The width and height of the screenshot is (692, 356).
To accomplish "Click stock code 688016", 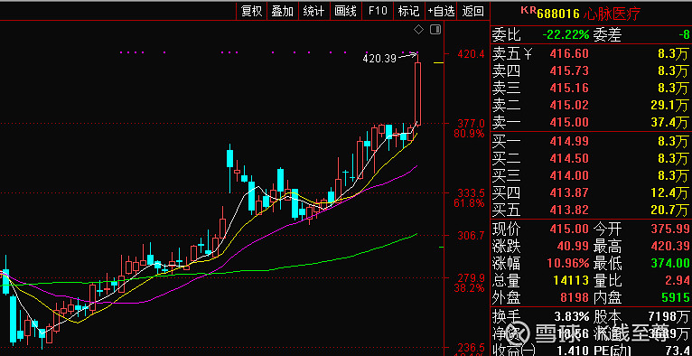I will 557,14.
